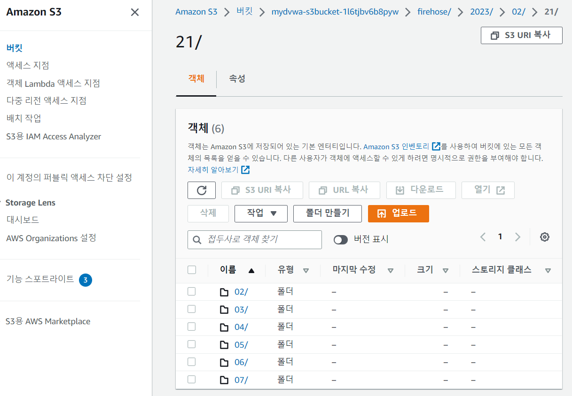
Task: Click the top S3 URI 복사 button
Action: (x=521, y=35)
